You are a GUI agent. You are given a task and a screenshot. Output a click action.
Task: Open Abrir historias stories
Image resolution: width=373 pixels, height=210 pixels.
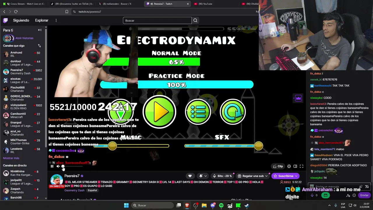(x=18, y=38)
